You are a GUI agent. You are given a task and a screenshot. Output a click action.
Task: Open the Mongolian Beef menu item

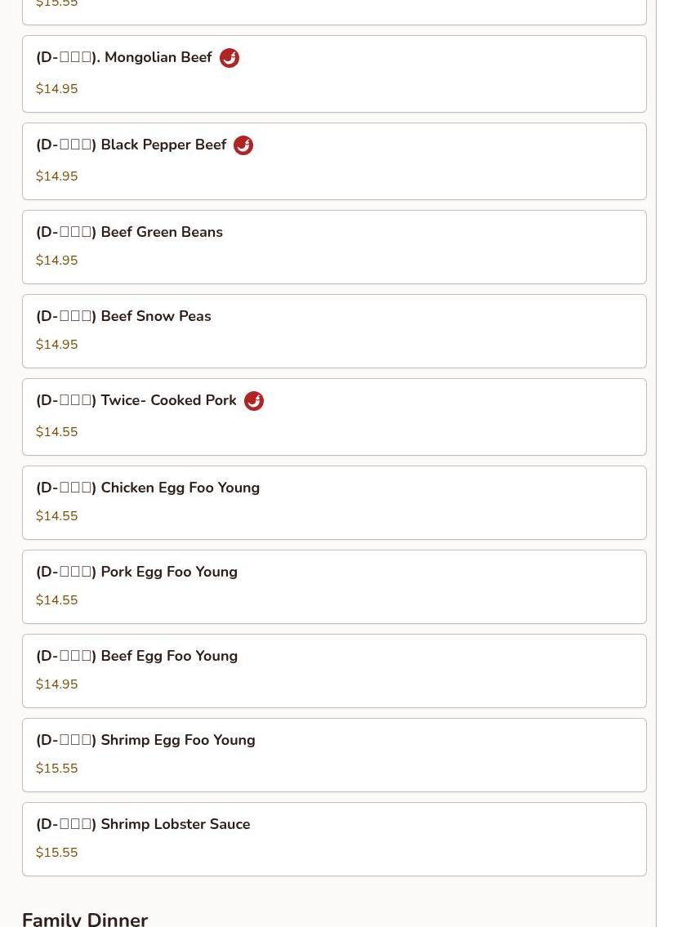pos(124,58)
